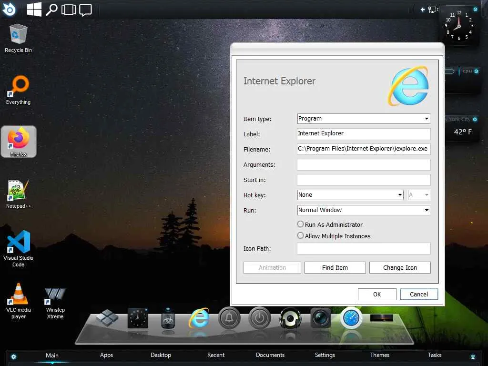Switch to the Desktop shelf tab
This screenshot has height=366, width=488.
(161, 355)
